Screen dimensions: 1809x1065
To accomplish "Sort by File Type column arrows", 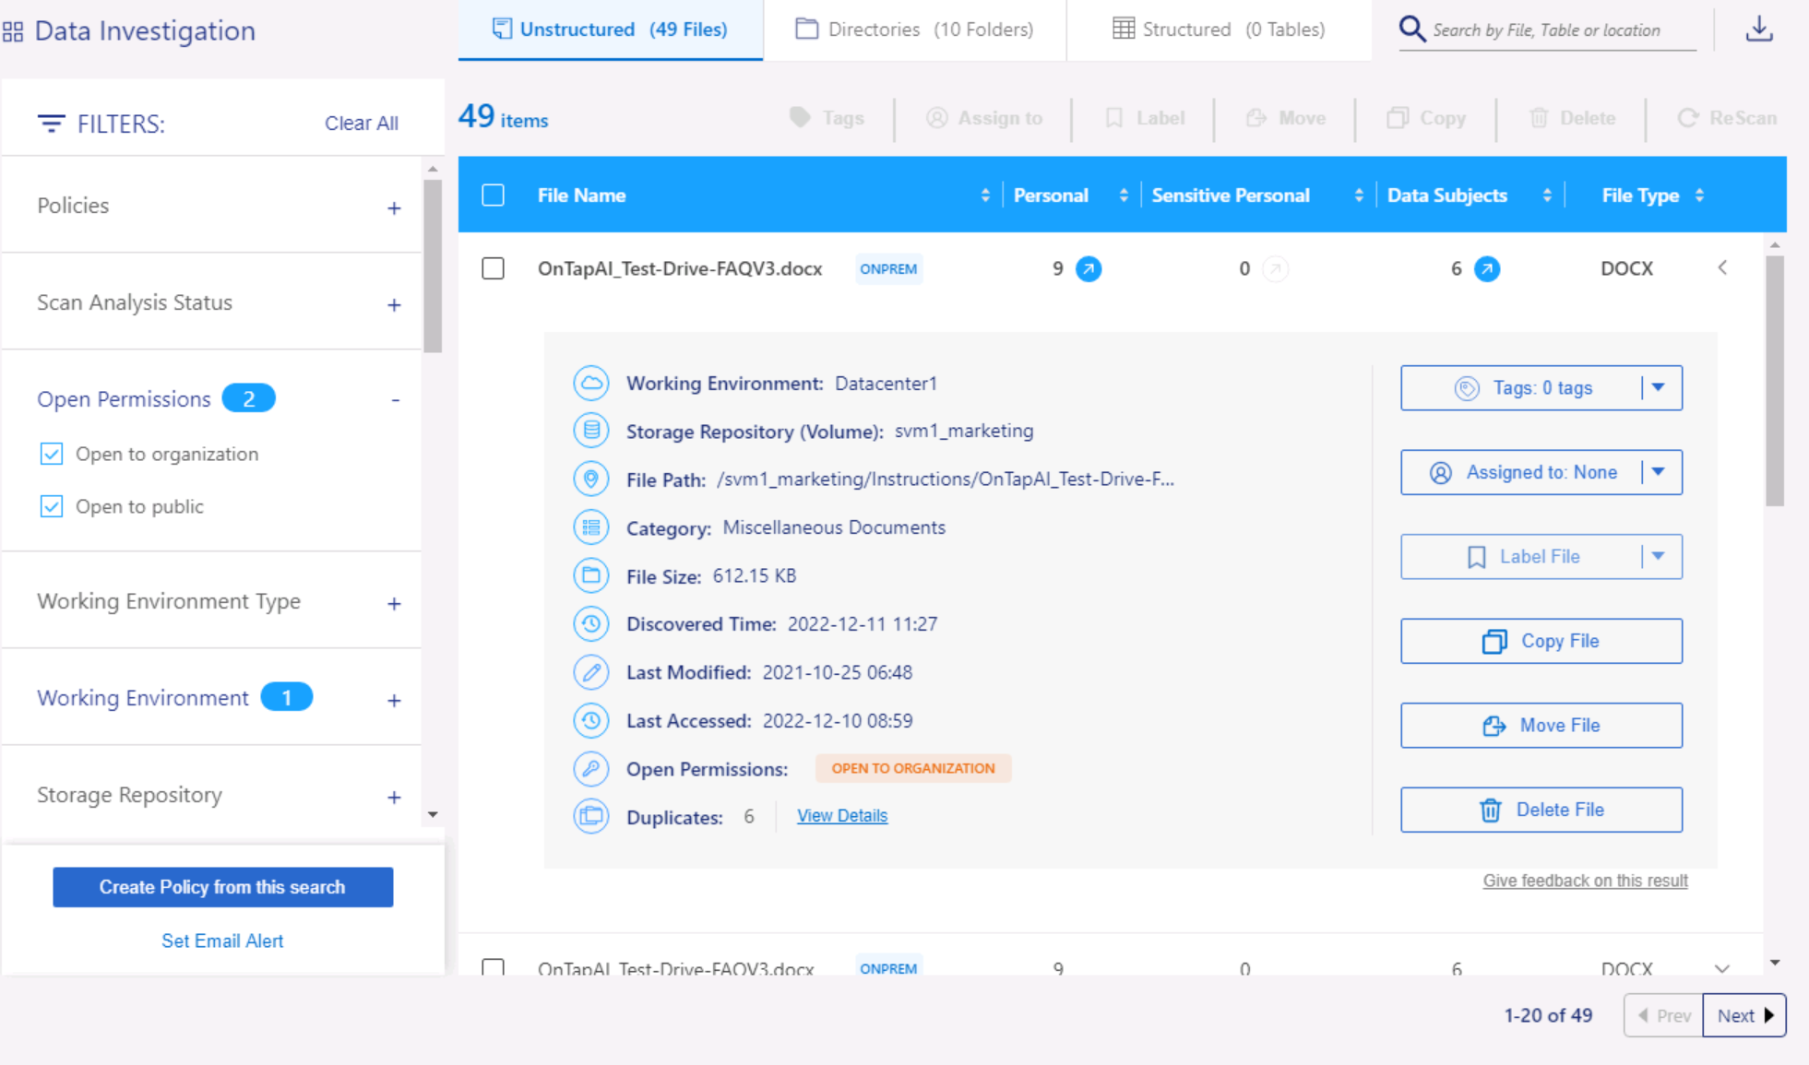I will 1699,195.
